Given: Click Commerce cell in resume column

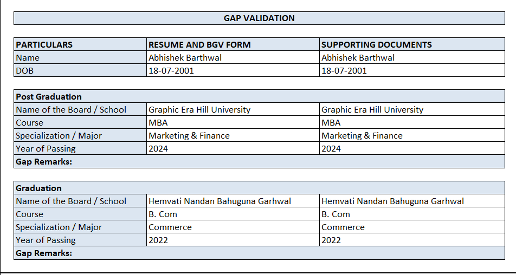Looking at the screenshot, I should pos(233,227).
